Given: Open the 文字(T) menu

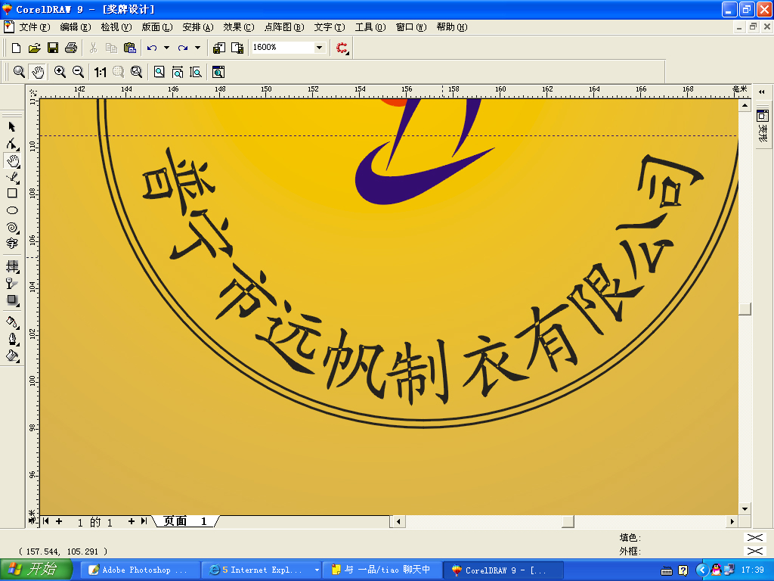Looking at the screenshot, I should [330, 27].
